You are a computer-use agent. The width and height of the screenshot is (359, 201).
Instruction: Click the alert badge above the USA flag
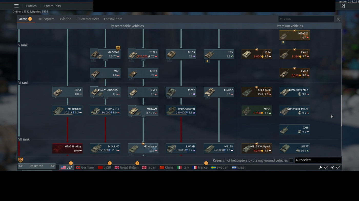71,163
